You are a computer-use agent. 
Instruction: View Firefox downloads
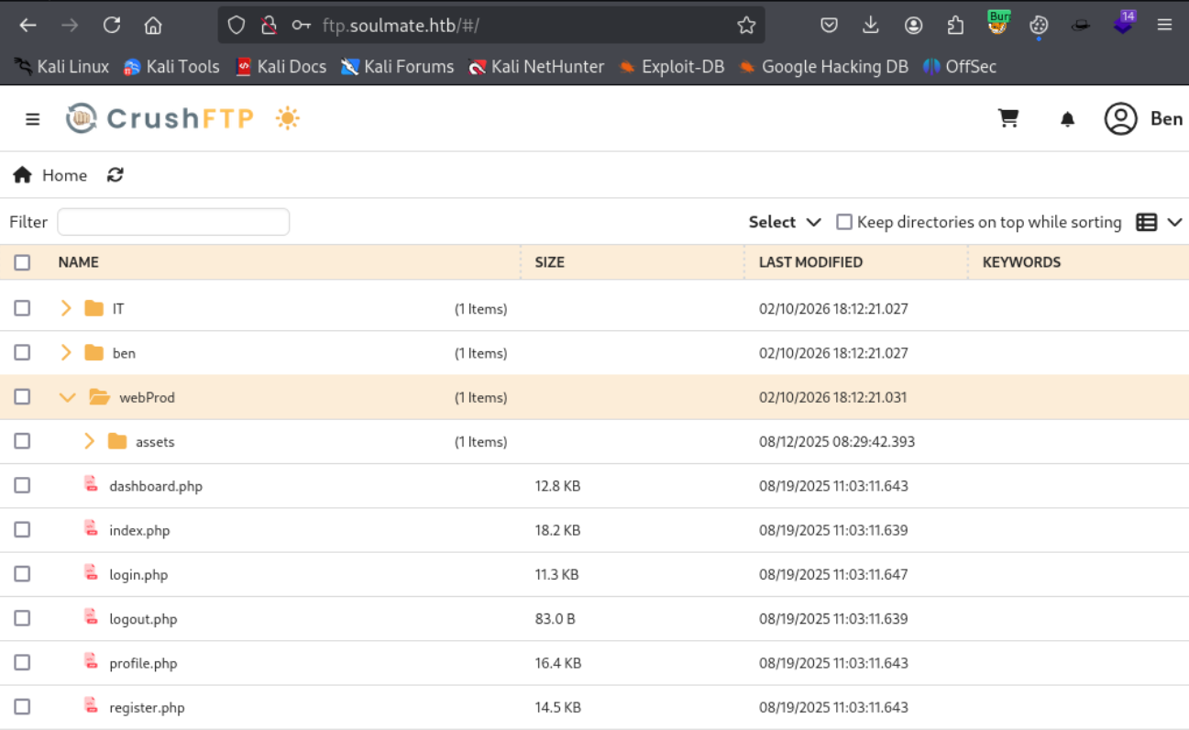871,25
